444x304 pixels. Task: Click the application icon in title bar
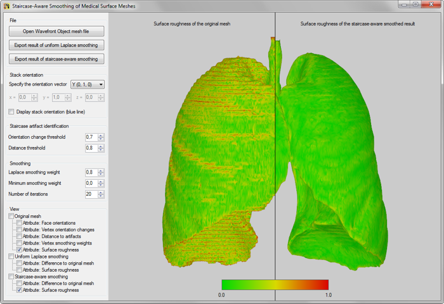6,6
